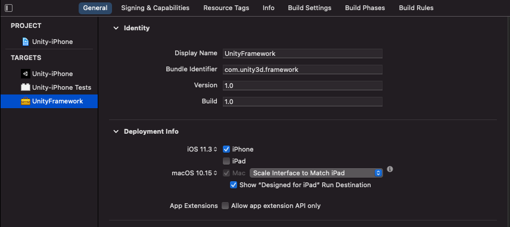Click the Display Name input field

coord(303,53)
